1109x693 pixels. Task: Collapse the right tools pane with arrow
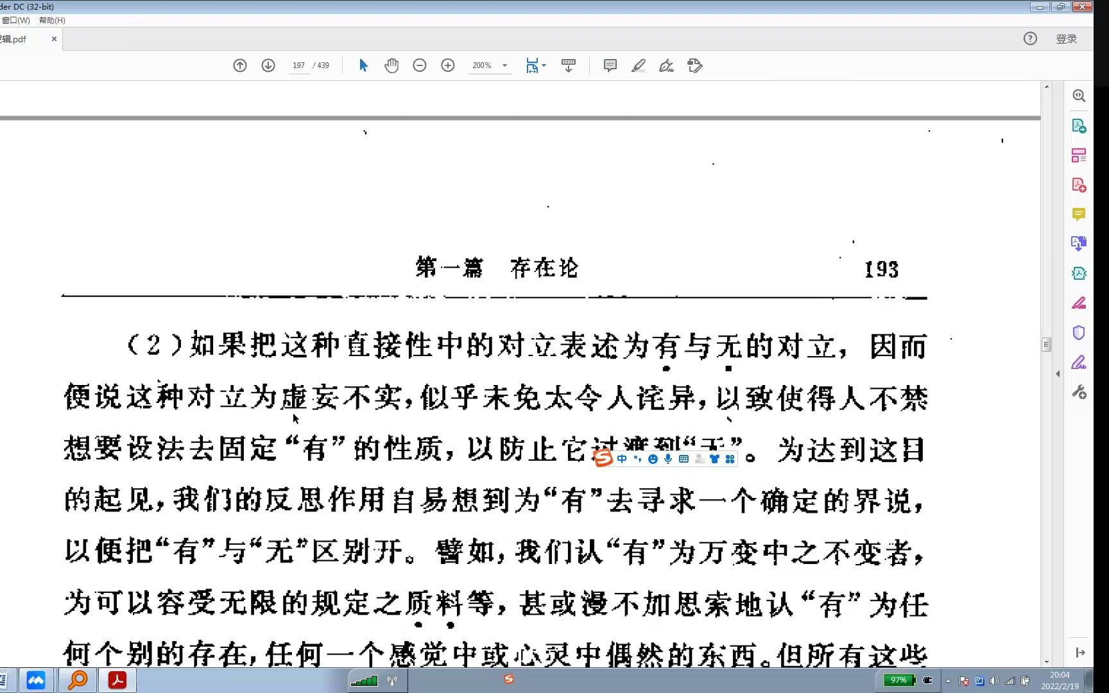coord(1058,373)
